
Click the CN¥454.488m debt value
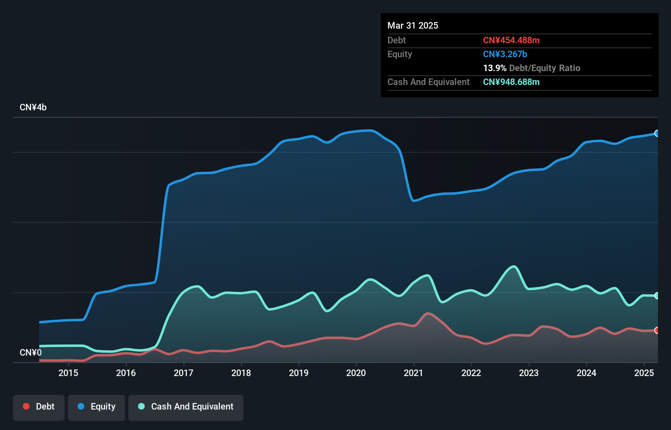point(511,40)
